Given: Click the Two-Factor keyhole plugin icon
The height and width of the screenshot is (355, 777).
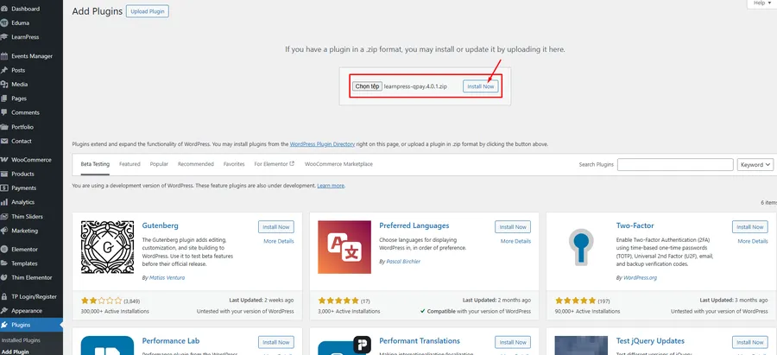Looking at the screenshot, I should click(581, 247).
